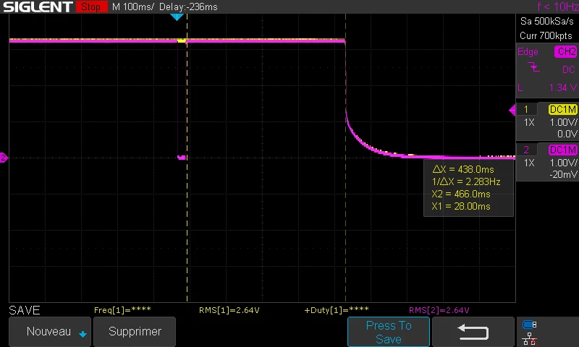Select the channel 2 info tab
The height and width of the screenshot is (347, 579).
526,150
